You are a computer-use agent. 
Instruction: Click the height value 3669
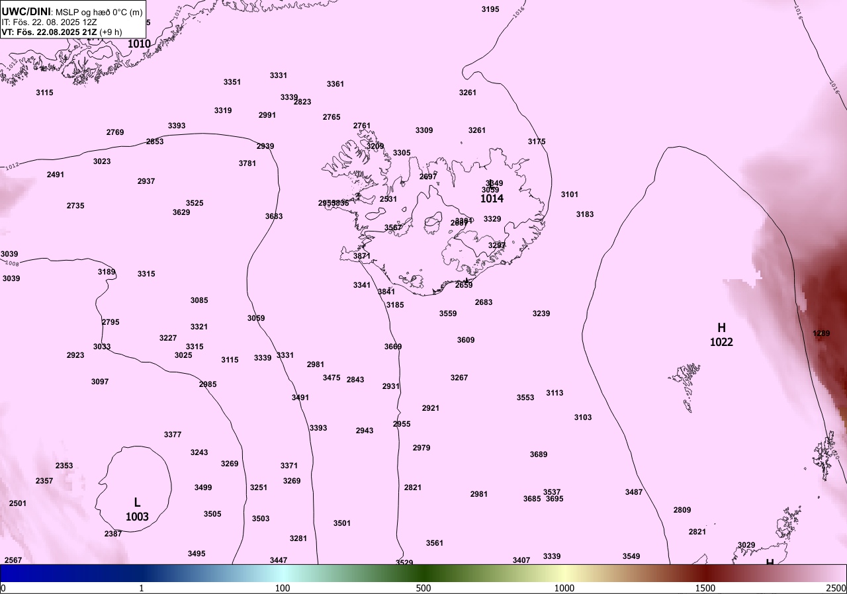tap(393, 347)
